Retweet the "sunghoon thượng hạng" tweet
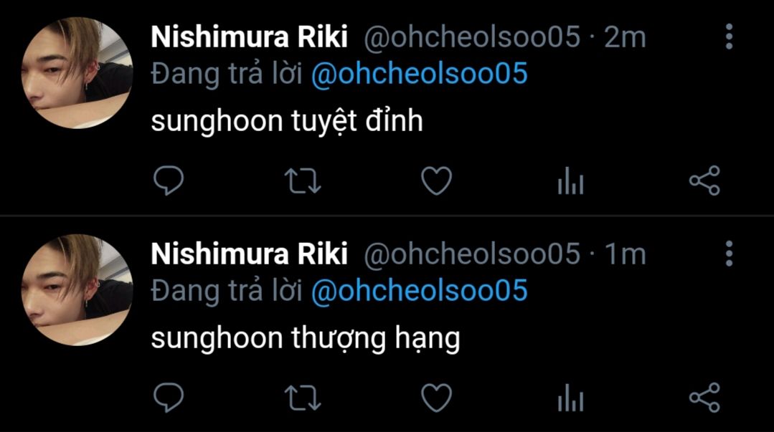The width and height of the screenshot is (774, 432). 303,398
